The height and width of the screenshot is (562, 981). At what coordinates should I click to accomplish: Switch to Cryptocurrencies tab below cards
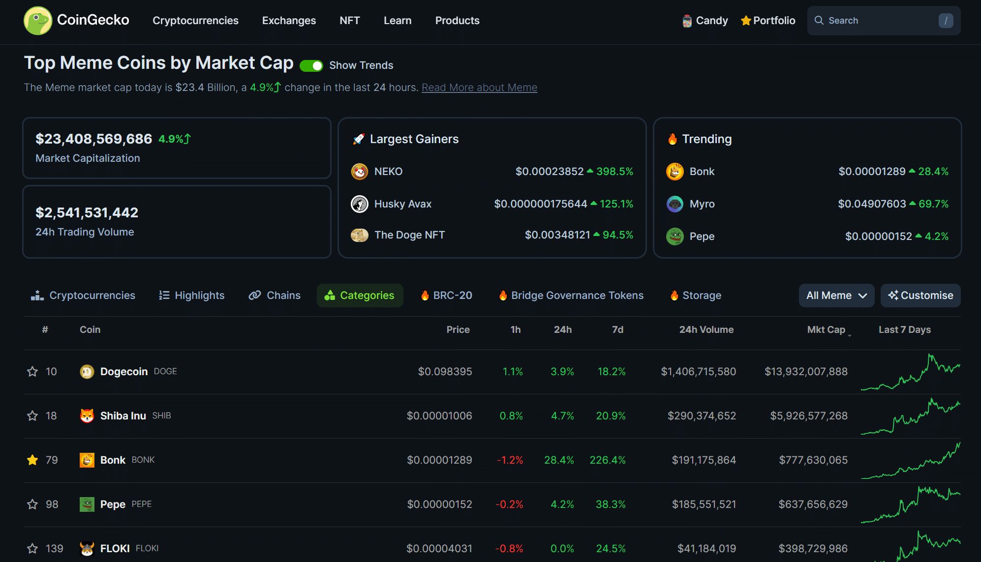coord(83,296)
